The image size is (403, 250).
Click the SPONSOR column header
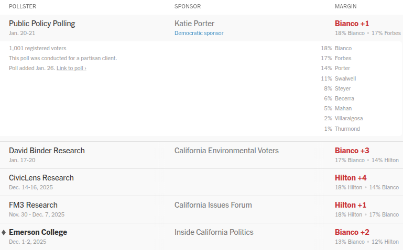[188, 6]
